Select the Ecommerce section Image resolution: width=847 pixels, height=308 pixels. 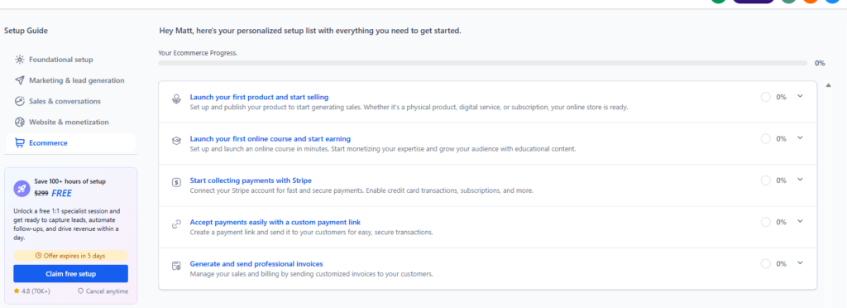point(71,143)
